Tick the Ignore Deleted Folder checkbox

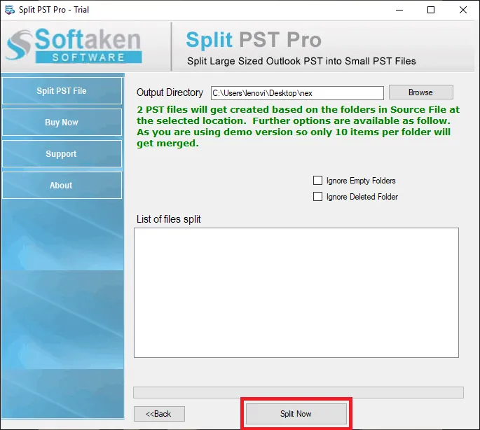pos(317,197)
